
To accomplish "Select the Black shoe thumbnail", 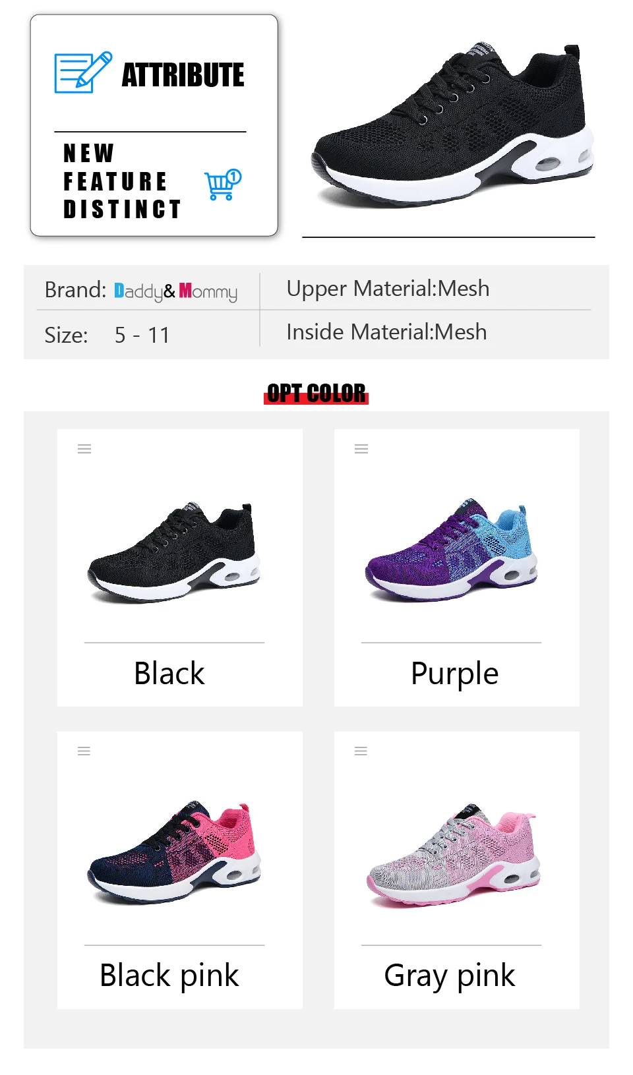I will (x=174, y=552).
